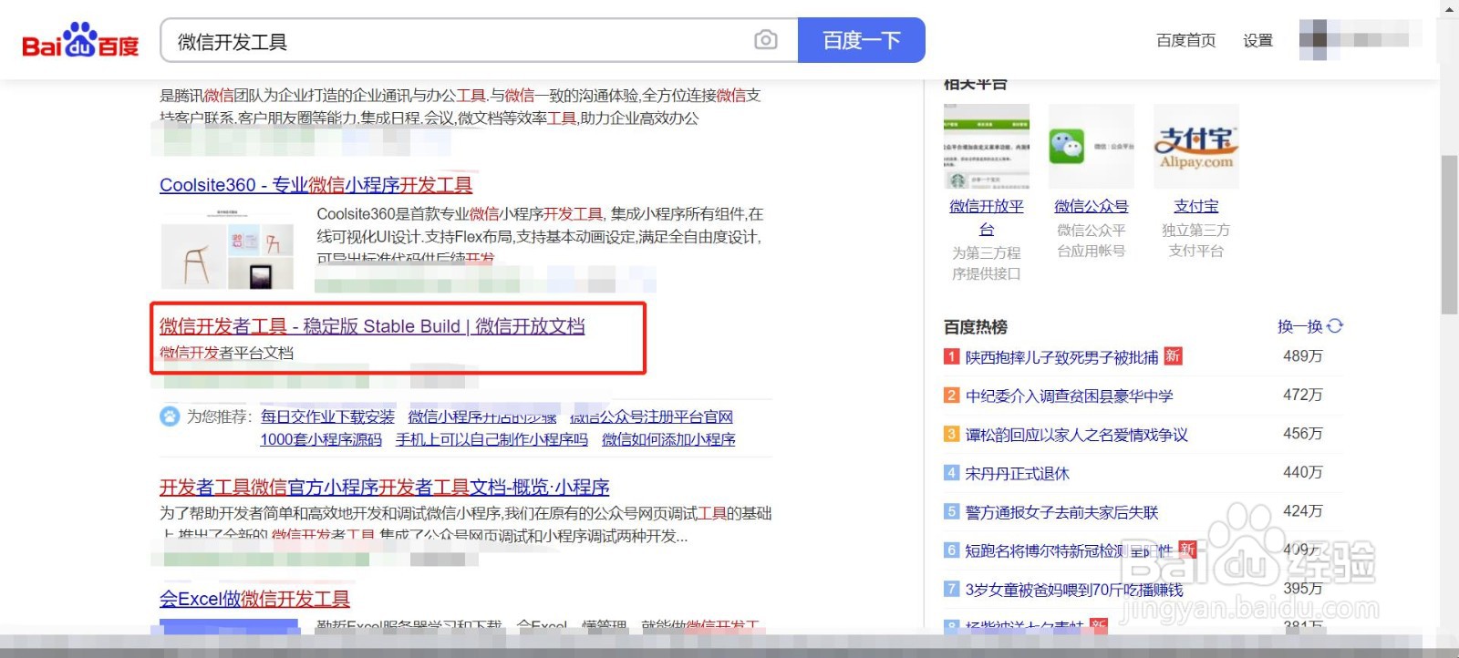Open 支付宝 text link
Image resolution: width=1459 pixels, height=658 pixels.
pyautogui.click(x=1196, y=206)
